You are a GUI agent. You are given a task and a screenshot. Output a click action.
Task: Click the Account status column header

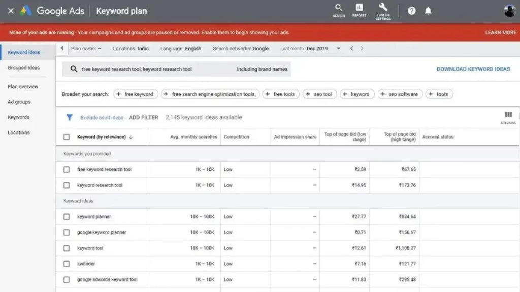point(438,137)
